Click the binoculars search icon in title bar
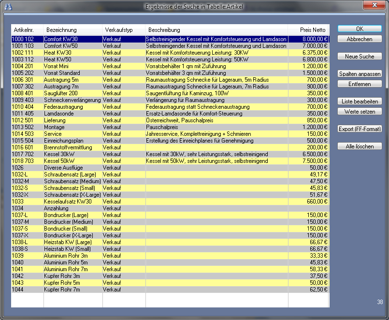The height and width of the screenshot is (320, 389). click(x=8, y=7)
